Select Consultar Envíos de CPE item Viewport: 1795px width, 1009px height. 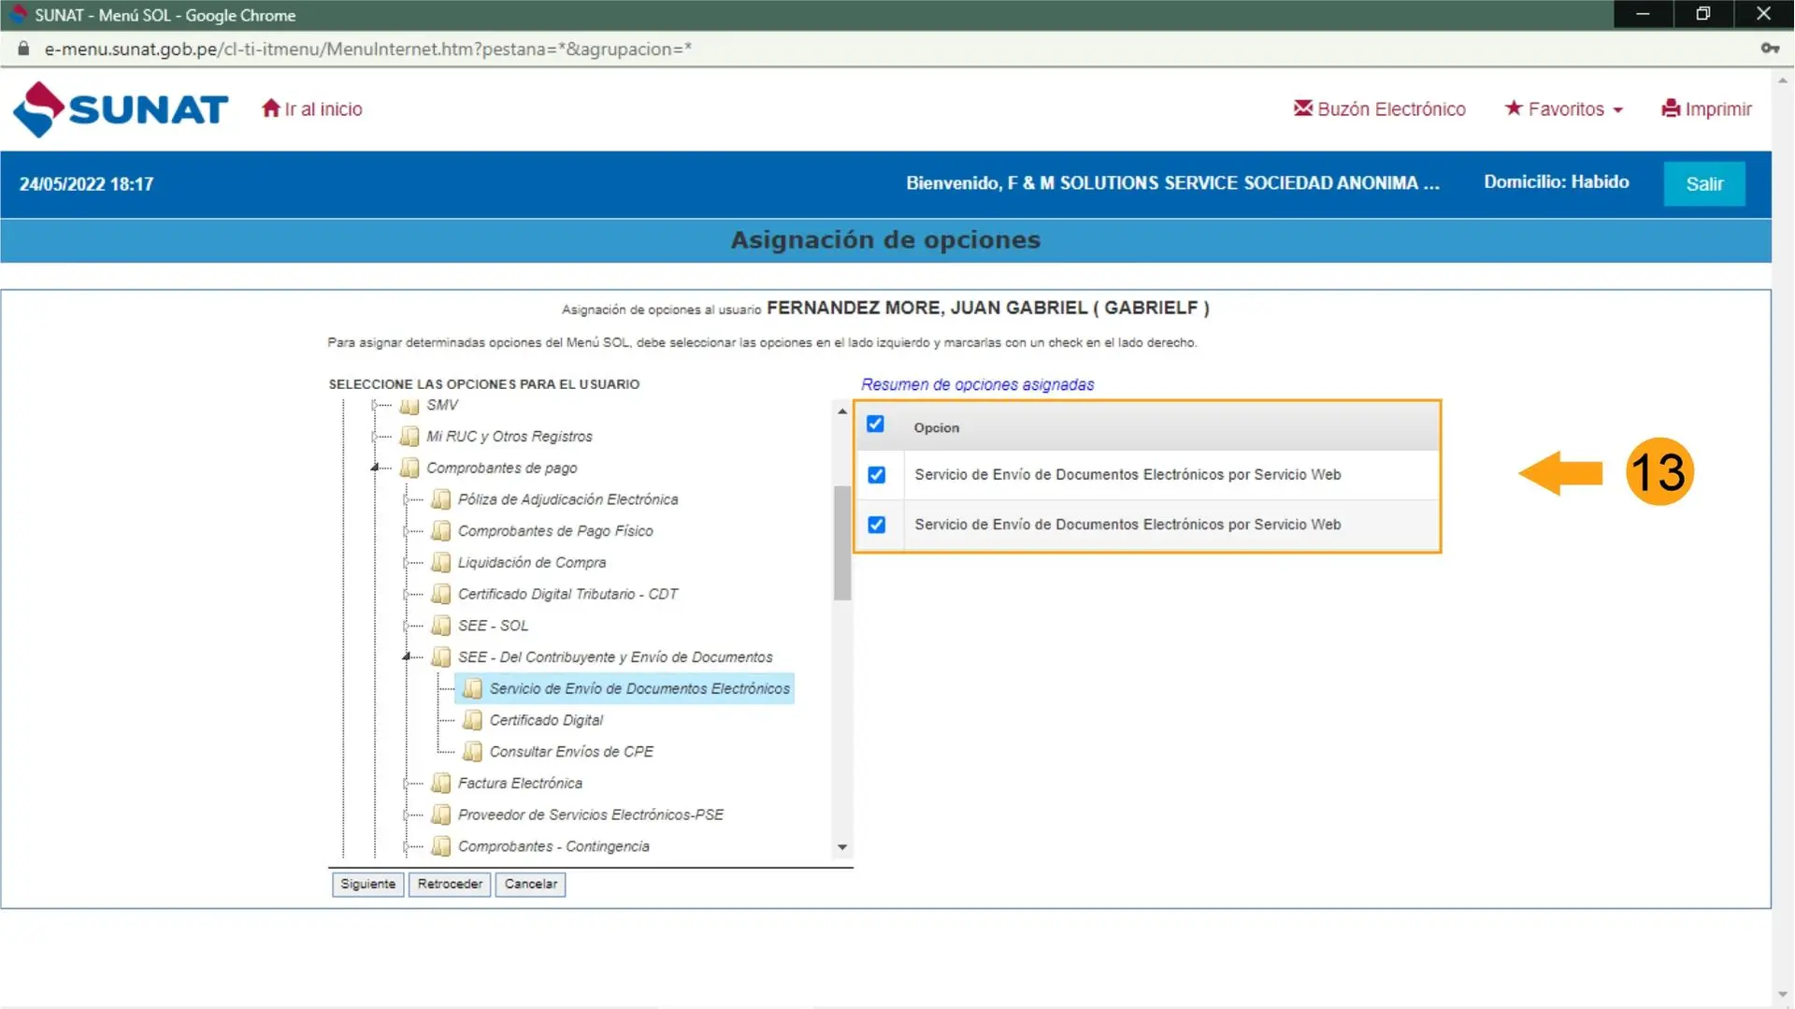click(x=571, y=752)
